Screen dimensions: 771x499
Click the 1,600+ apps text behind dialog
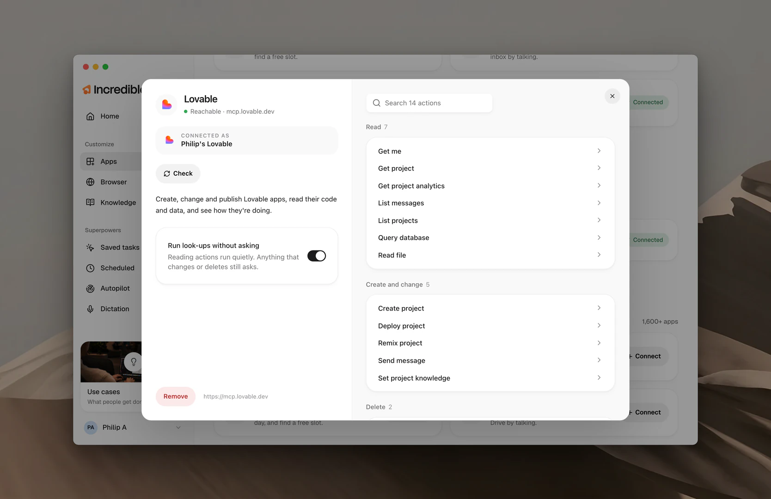click(x=660, y=322)
